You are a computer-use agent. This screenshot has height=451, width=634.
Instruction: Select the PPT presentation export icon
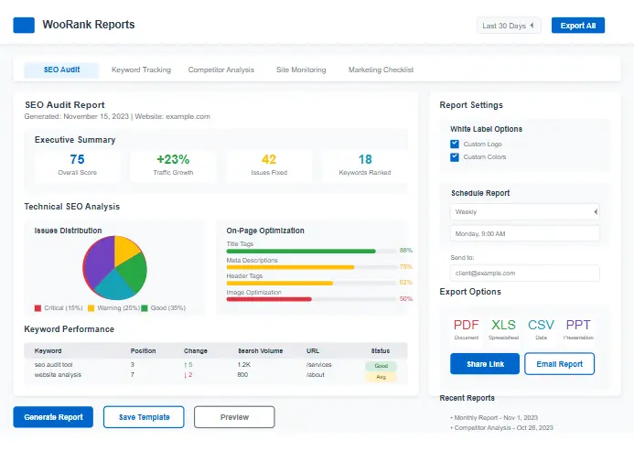tap(577, 325)
